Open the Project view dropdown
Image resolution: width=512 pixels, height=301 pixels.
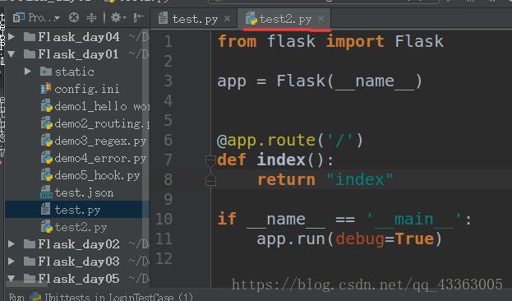point(36,17)
